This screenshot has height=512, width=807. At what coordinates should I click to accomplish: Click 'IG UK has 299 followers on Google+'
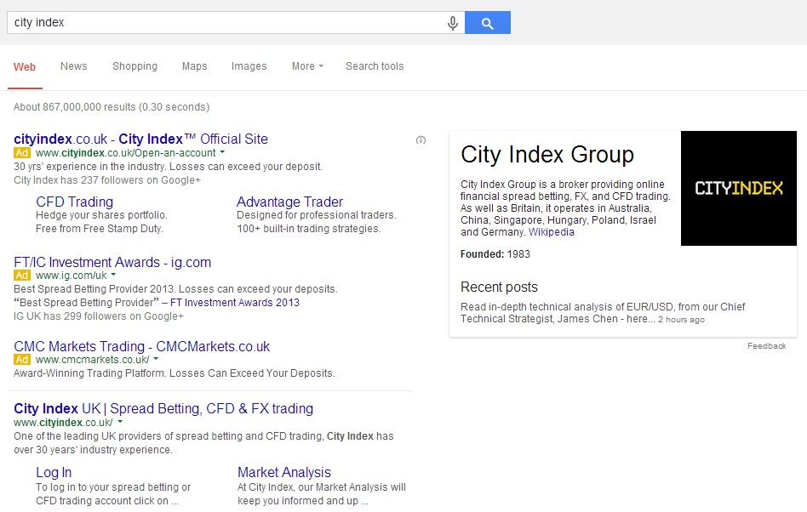click(x=99, y=316)
